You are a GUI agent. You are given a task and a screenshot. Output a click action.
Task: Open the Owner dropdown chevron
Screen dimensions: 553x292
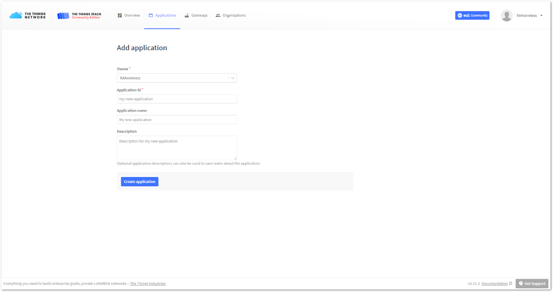[x=233, y=78]
